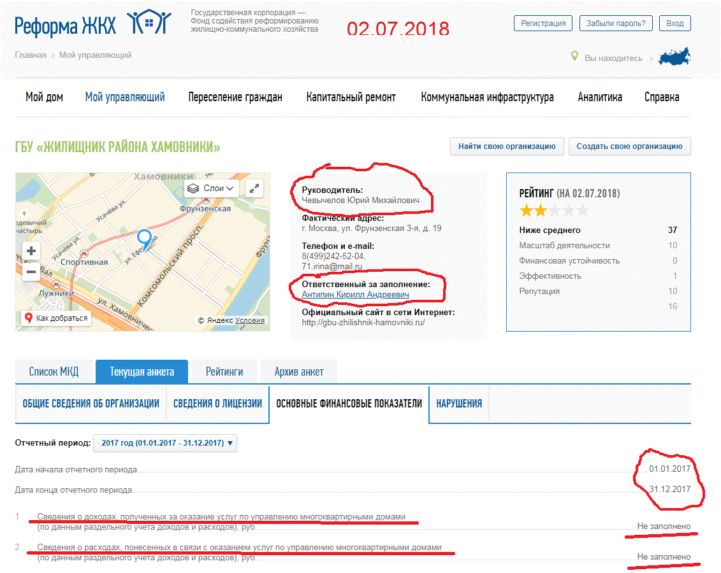Click the Лужники label on the map
The width and height of the screenshot is (721, 573).
coord(57,293)
